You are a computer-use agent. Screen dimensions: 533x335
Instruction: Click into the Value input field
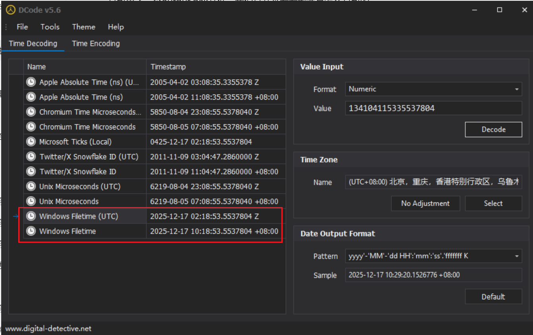tap(433, 108)
